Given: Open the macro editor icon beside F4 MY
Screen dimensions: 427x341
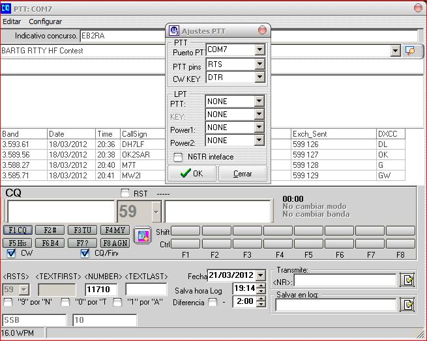Looking at the screenshot, I should (x=143, y=235).
